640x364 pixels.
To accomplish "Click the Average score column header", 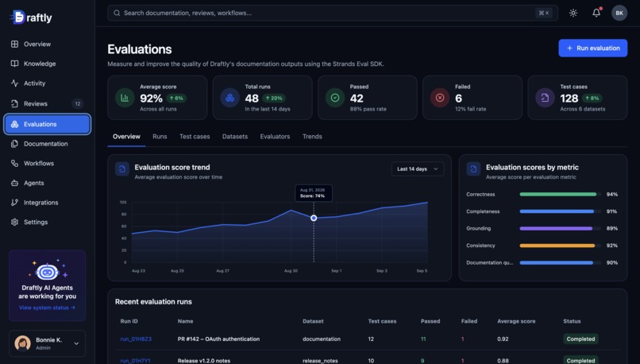I will point(516,322).
